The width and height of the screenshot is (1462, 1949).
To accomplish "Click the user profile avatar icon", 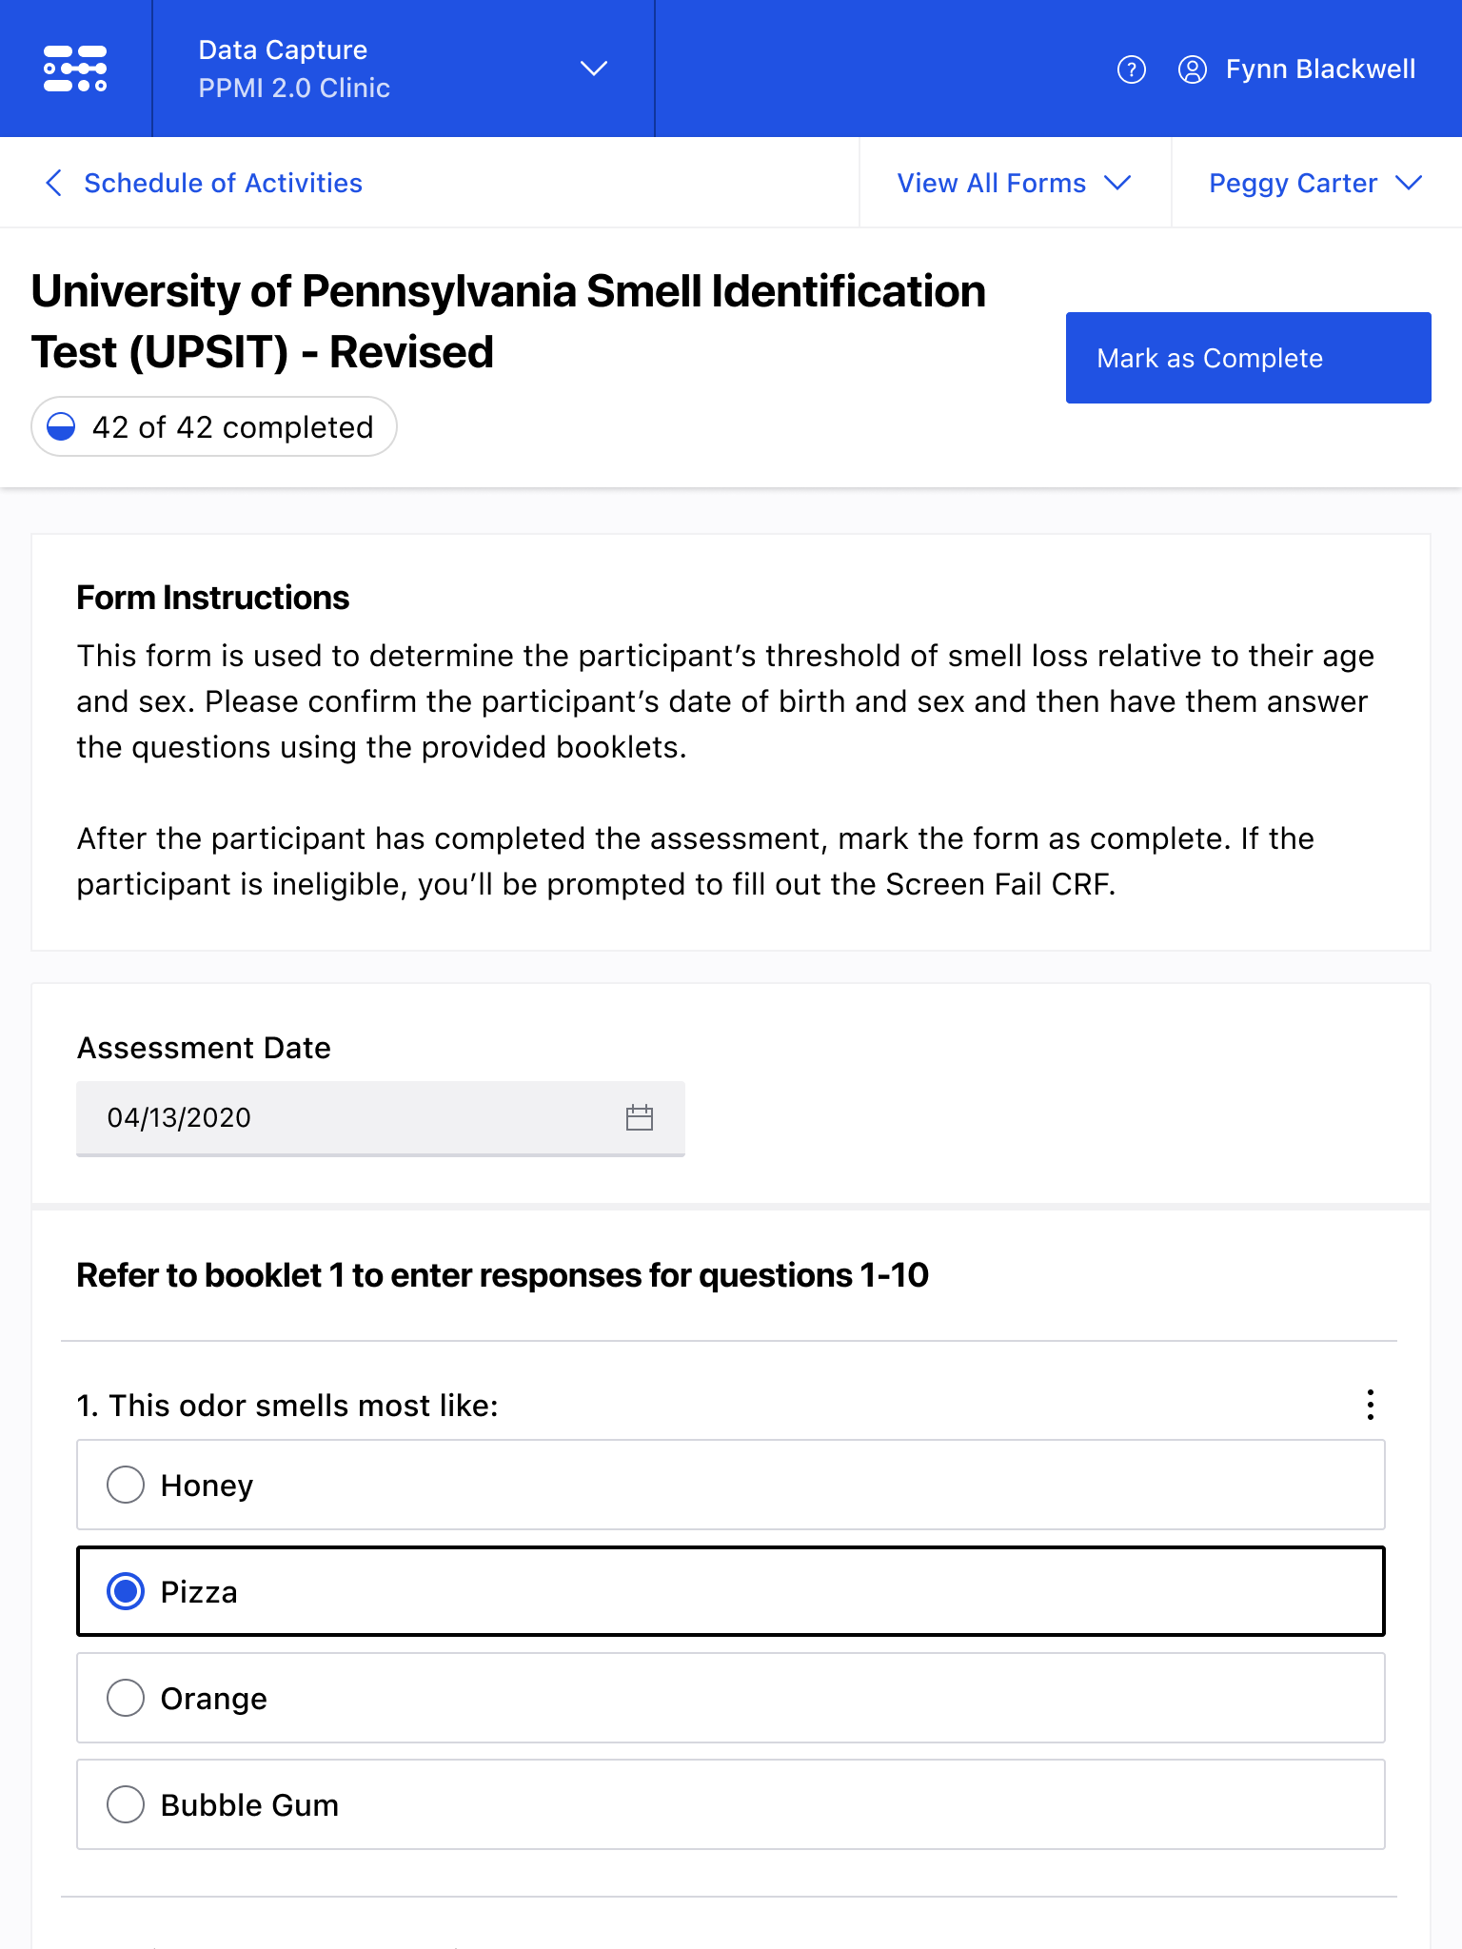I will pos(1192,69).
